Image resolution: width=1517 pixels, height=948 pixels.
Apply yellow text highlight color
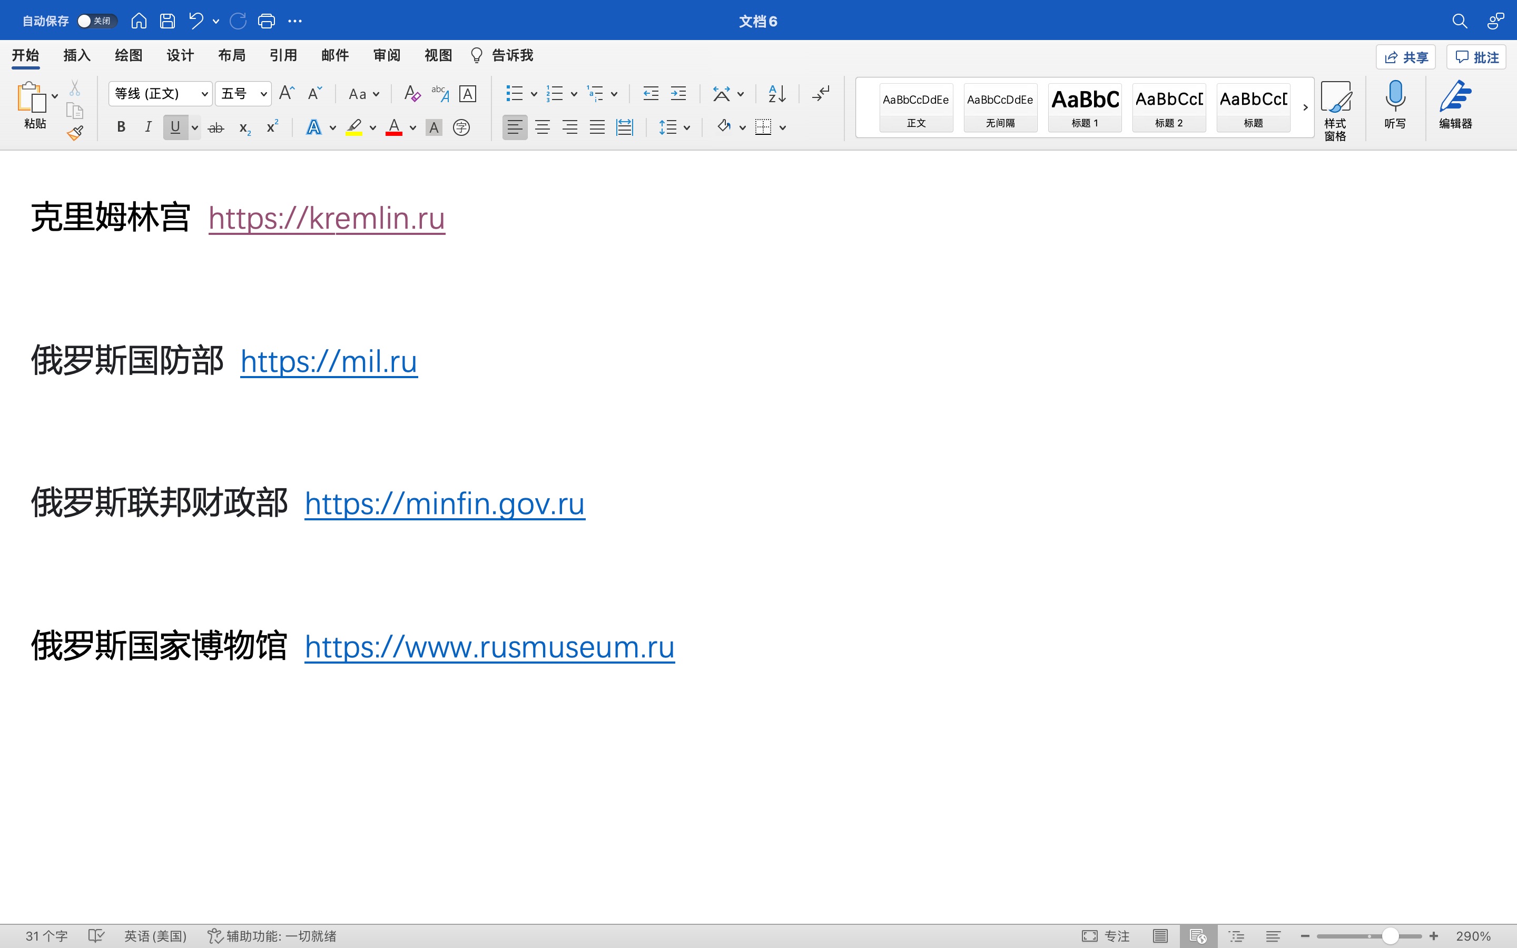pos(354,128)
